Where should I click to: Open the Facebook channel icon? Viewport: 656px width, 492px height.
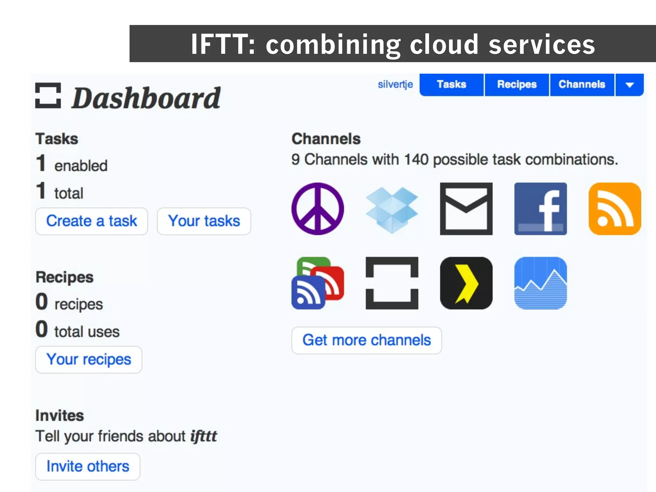coord(540,209)
